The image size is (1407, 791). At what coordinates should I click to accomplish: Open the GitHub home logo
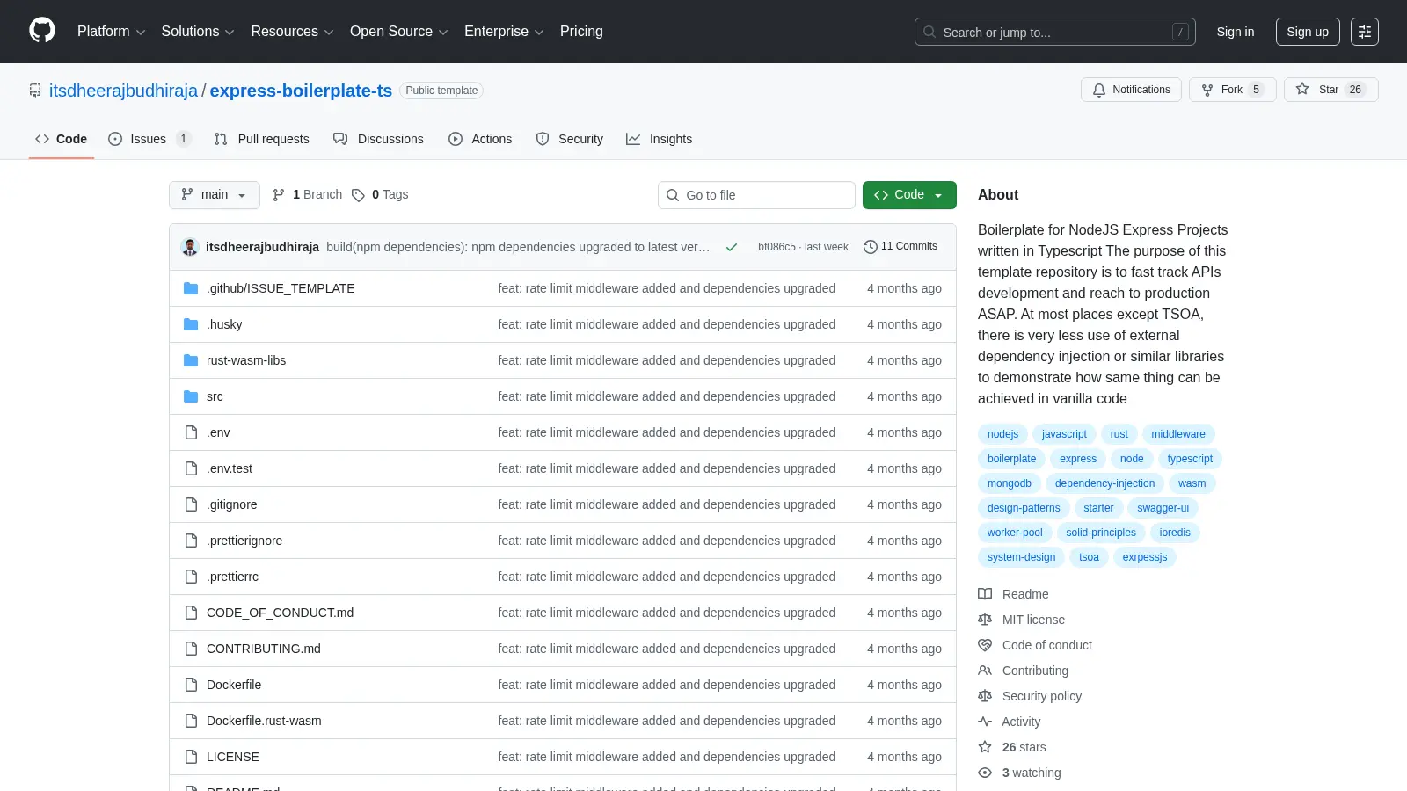click(x=42, y=31)
